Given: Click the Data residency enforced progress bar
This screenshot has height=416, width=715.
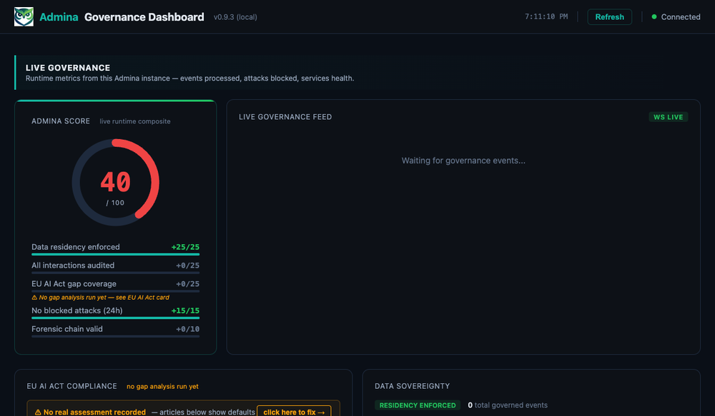Looking at the screenshot, I should [x=115, y=255].
